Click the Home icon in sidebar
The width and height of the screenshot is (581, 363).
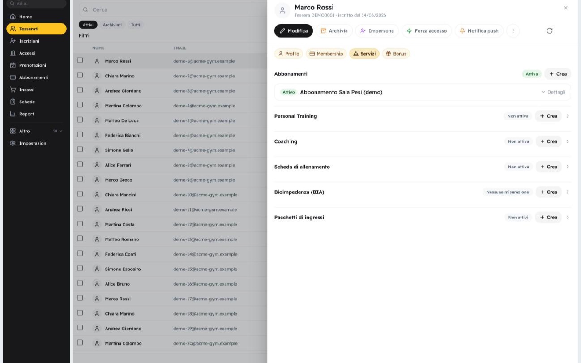click(13, 17)
